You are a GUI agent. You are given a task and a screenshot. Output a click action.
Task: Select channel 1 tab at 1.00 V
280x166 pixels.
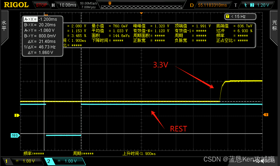[22, 161]
